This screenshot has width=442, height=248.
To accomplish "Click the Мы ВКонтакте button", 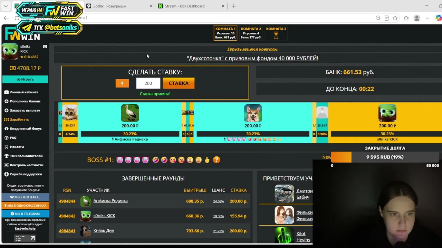I will 25,197.
